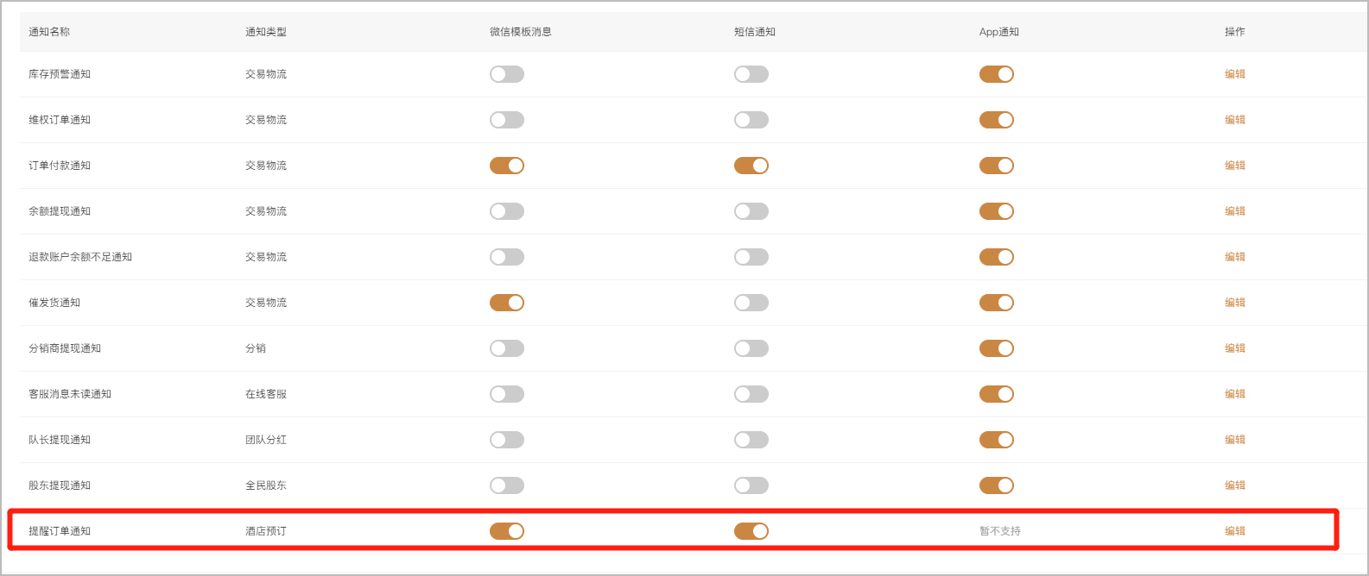The image size is (1369, 576).
Task: Disable WeChat template for 提醒订单通知
Action: coord(507,531)
